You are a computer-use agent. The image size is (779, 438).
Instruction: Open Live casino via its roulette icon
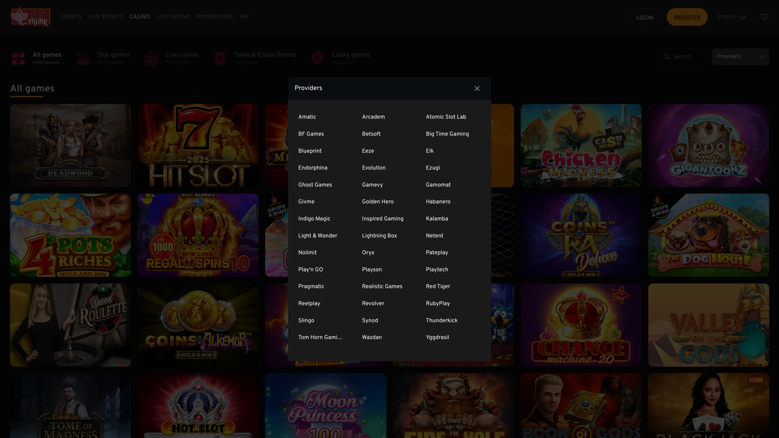coord(151,58)
